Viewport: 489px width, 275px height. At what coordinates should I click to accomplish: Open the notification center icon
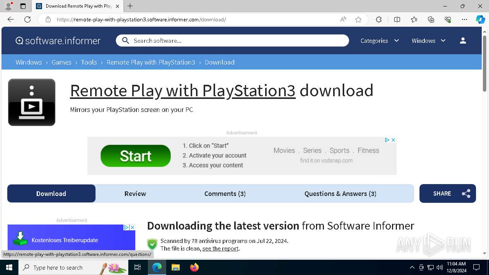pos(476,267)
